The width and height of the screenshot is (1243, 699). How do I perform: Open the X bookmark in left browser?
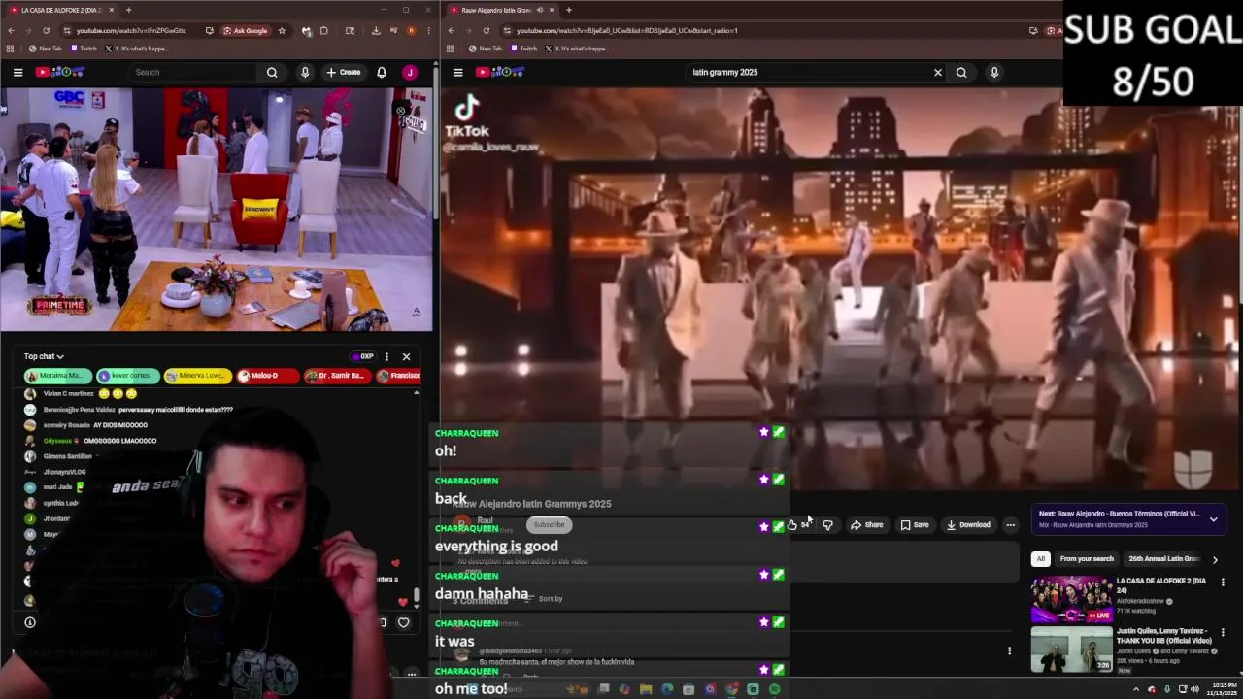pyautogui.click(x=137, y=49)
